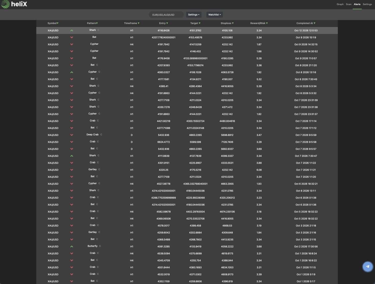The width and height of the screenshot is (375, 284).
Task: Click green up arrow in Oct 8 13:1:6 row
Action: pyautogui.click(x=72, y=72)
